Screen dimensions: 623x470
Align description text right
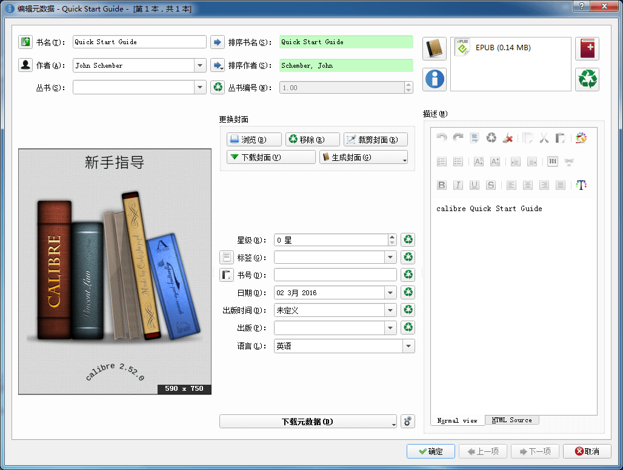(544, 185)
